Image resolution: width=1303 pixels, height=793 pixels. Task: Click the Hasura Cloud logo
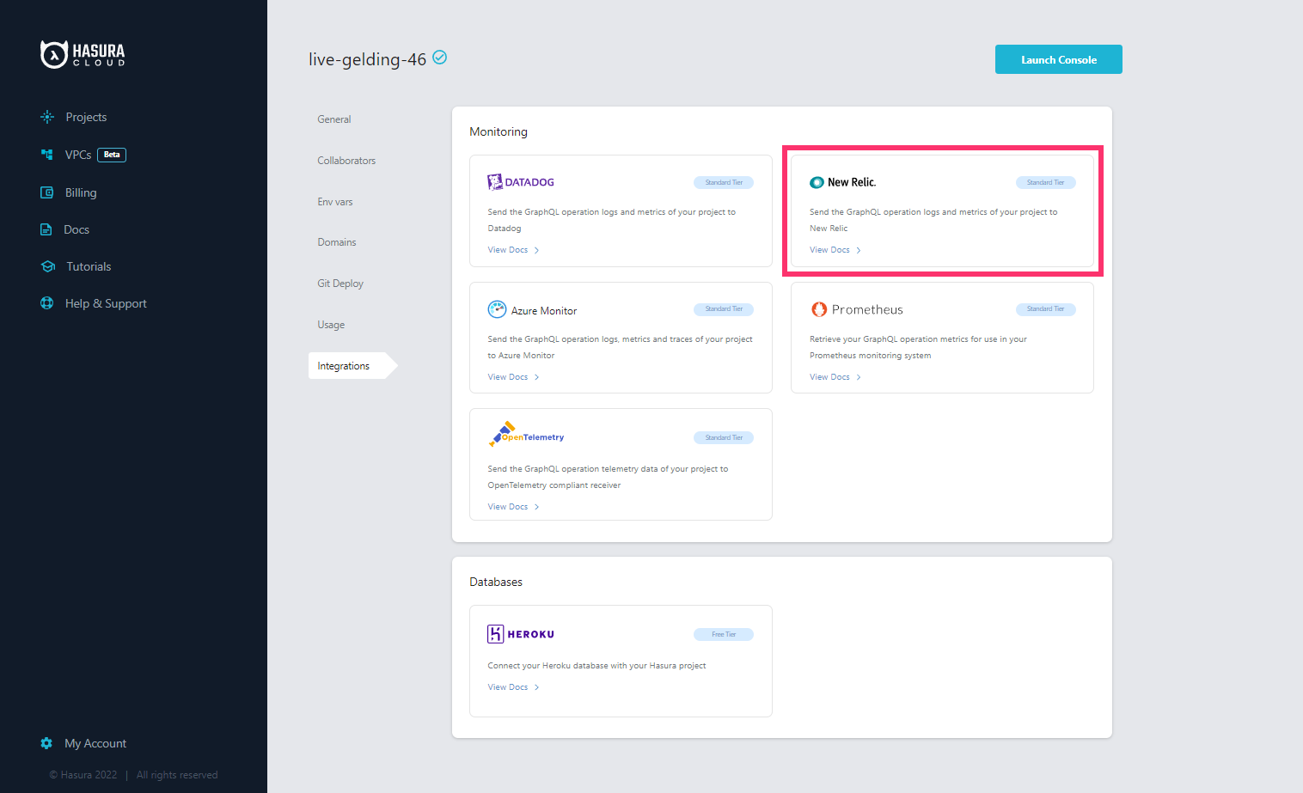click(82, 54)
